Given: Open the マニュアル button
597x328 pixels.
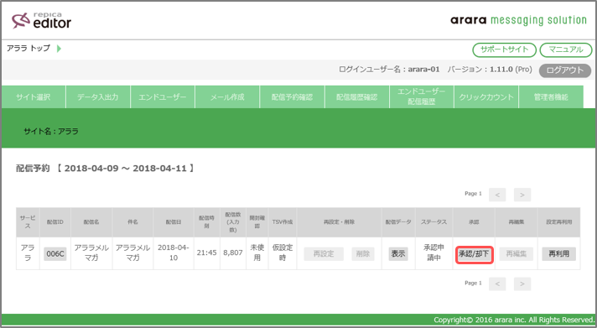Looking at the screenshot, I should [x=566, y=49].
